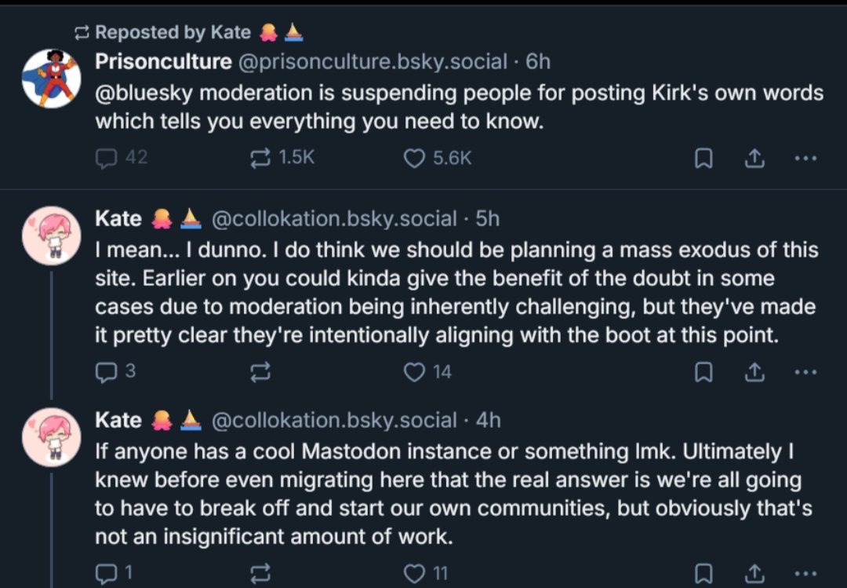The image size is (847, 588).
Task: Share Kate's mass exodus post
Action: point(753,373)
